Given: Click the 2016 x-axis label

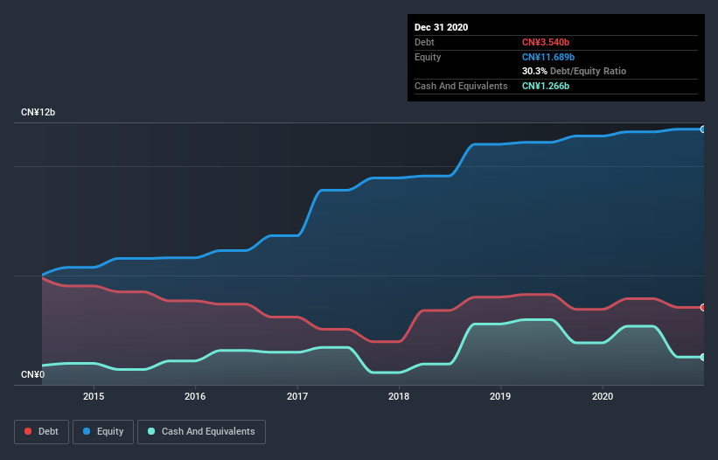Looking at the screenshot, I should pyautogui.click(x=195, y=396).
